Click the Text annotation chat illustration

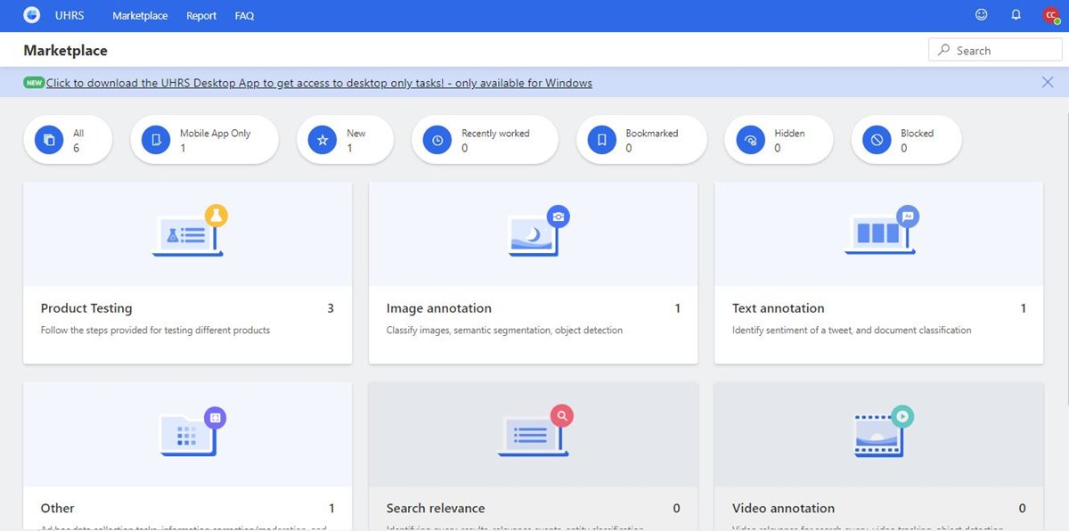[x=882, y=231]
